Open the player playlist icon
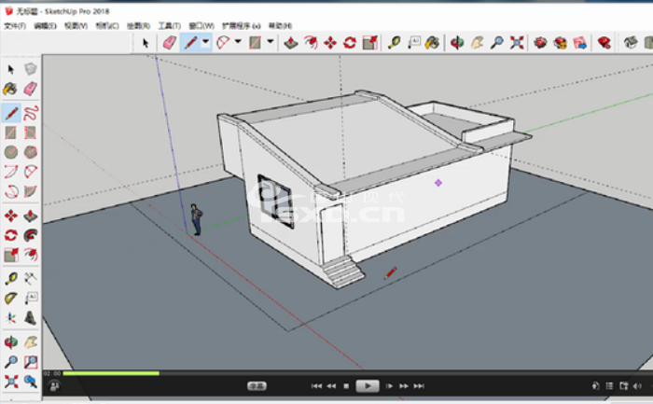Image resolution: width=653 pixels, height=404 pixels. [x=609, y=386]
